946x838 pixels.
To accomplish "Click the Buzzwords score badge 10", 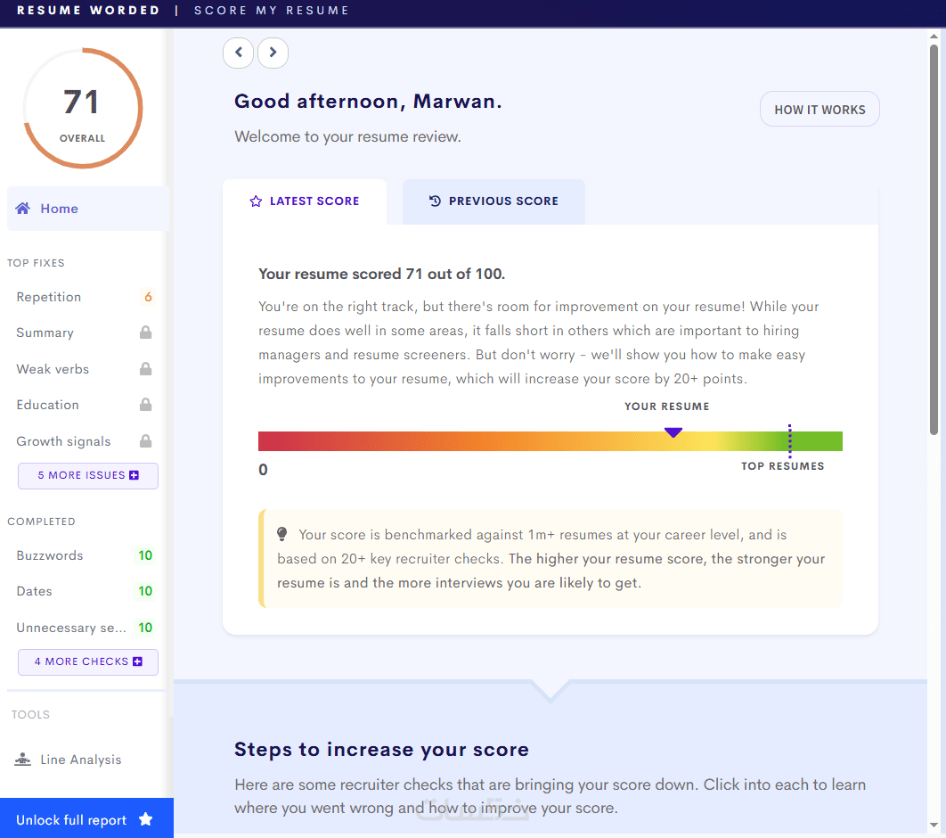I will coord(145,555).
